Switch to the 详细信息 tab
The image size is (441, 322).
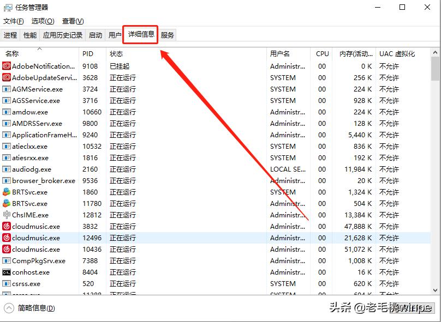click(140, 35)
